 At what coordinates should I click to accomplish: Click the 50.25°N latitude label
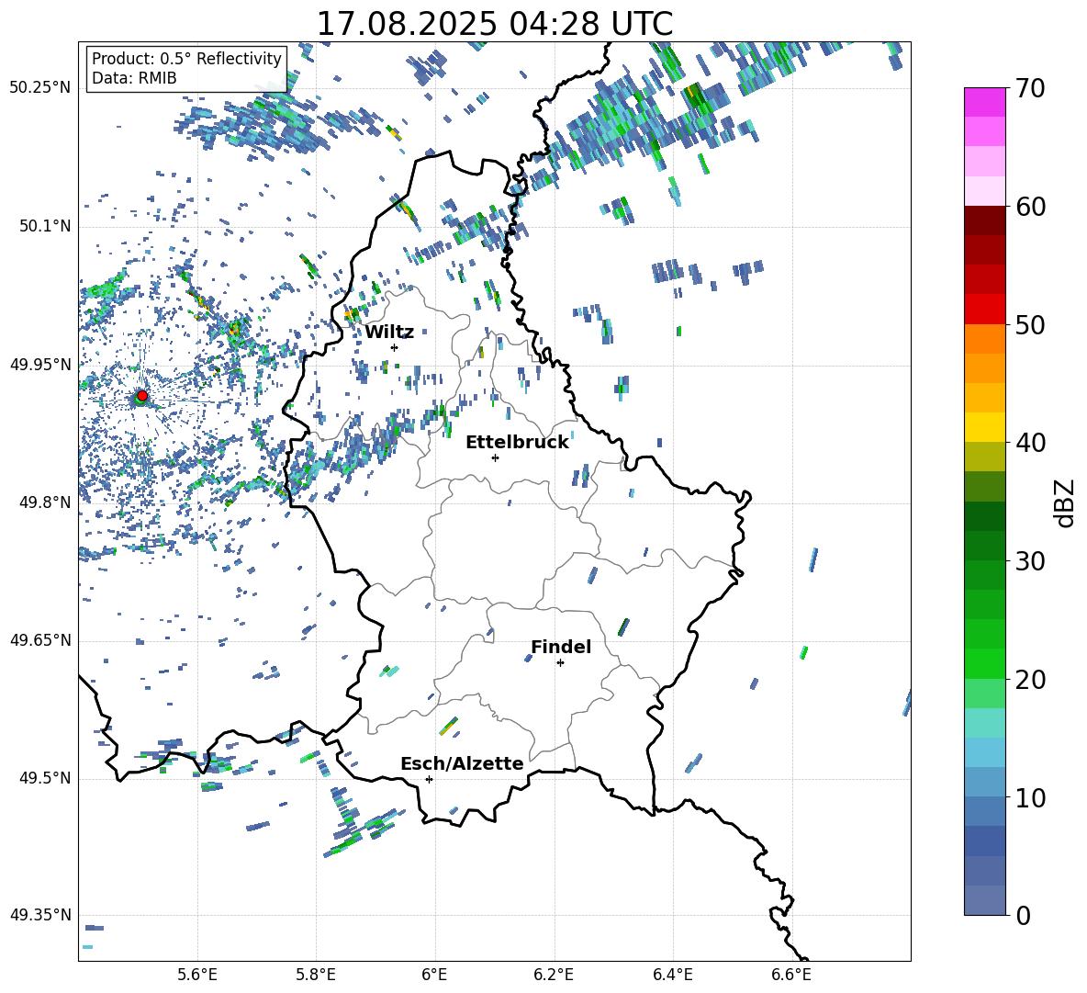(x=40, y=88)
